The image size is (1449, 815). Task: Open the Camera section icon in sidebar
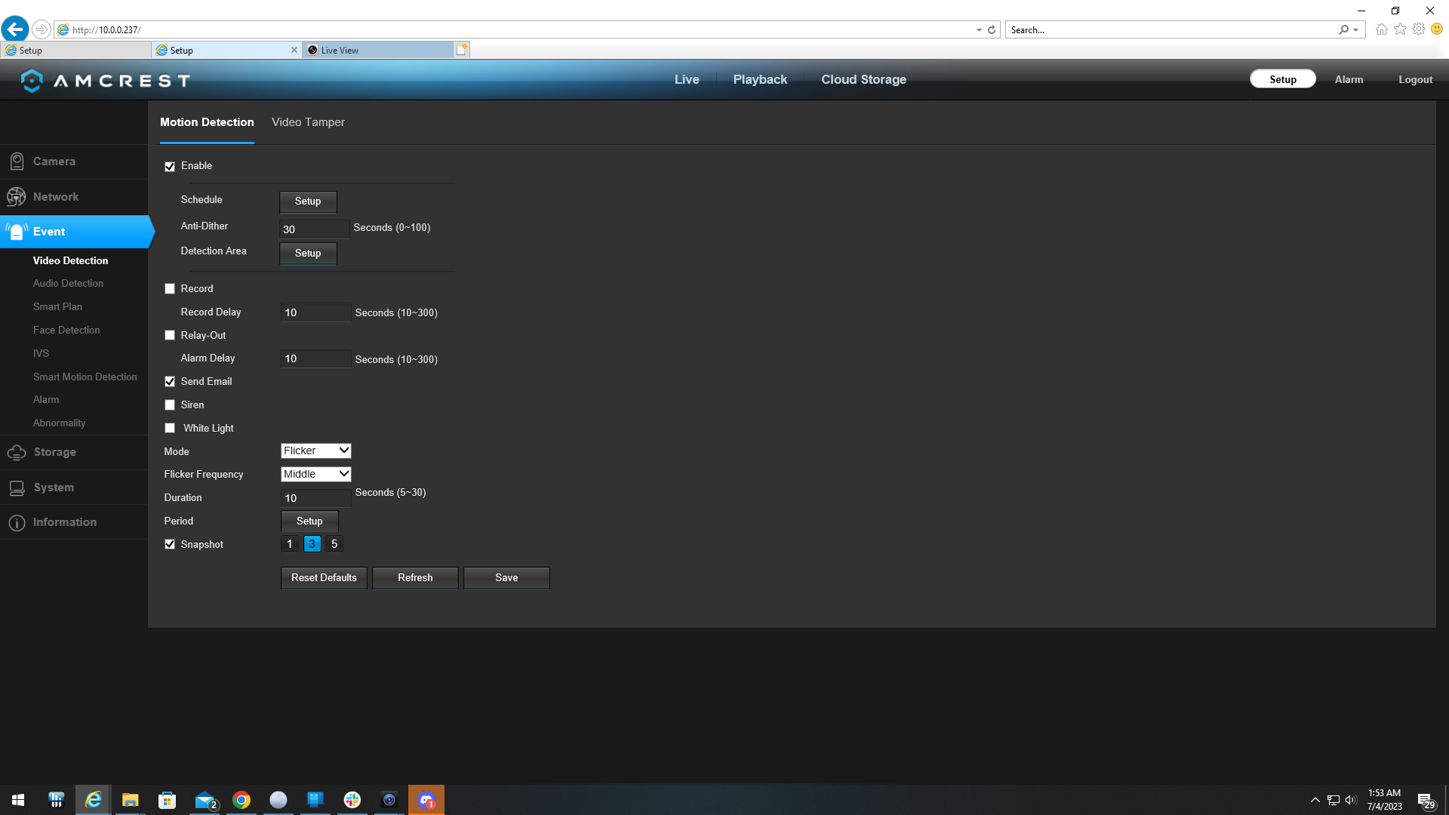click(x=17, y=161)
